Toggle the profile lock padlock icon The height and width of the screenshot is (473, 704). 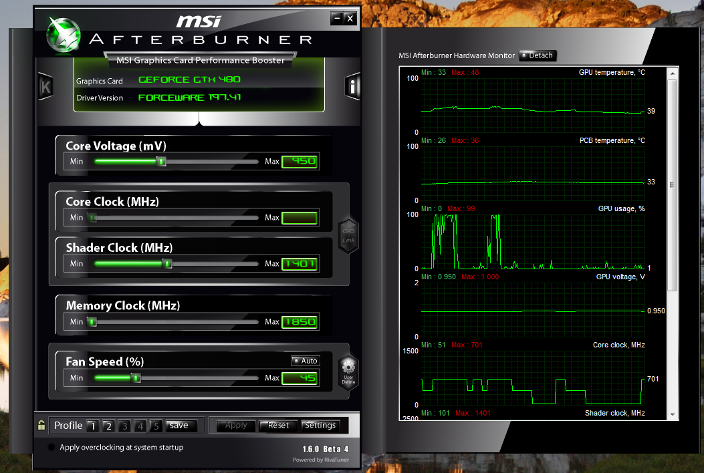tap(41, 425)
